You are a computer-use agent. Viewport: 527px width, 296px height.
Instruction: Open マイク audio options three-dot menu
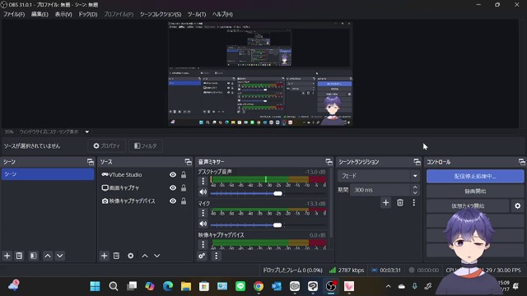[203, 213]
